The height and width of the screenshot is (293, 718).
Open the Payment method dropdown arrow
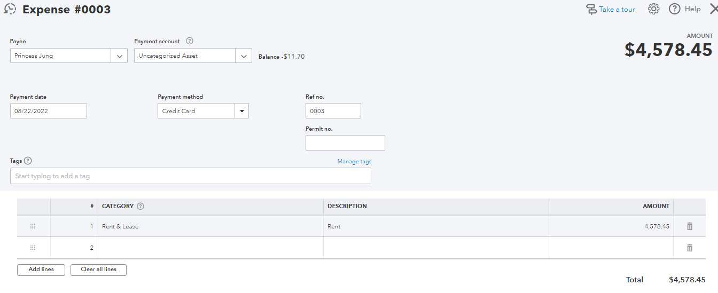point(241,111)
